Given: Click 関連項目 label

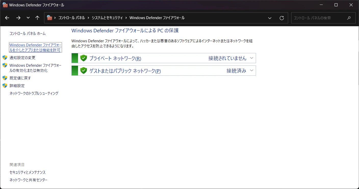Looking at the screenshot, I should click(17, 165).
